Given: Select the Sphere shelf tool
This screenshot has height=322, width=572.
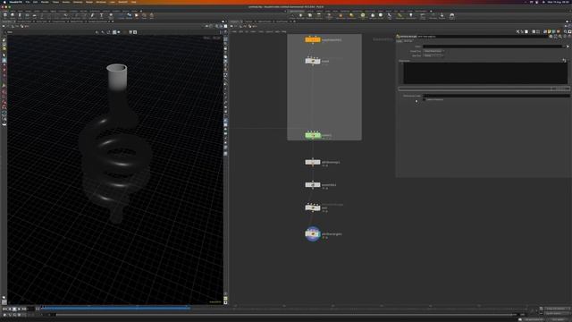Looking at the screenshot, I should [13, 15].
